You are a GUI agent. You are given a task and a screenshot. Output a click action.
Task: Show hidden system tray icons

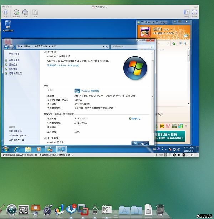(x=165, y=149)
